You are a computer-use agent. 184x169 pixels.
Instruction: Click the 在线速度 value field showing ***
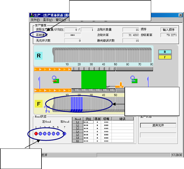pos(73,35)
